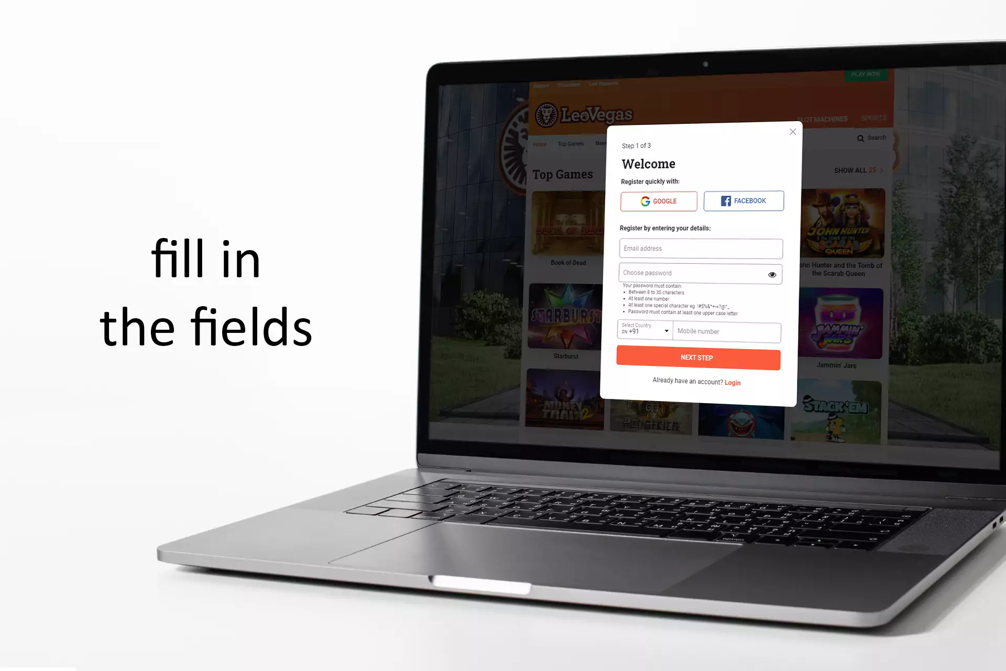The width and height of the screenshot is (1006, 671).
Task: Click the close 'X' dialog icon
Action: click(x=792, y=132)
